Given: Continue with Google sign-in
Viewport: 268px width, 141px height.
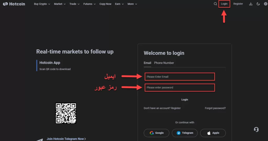Looking at the screenshot, I should (157, 133).
